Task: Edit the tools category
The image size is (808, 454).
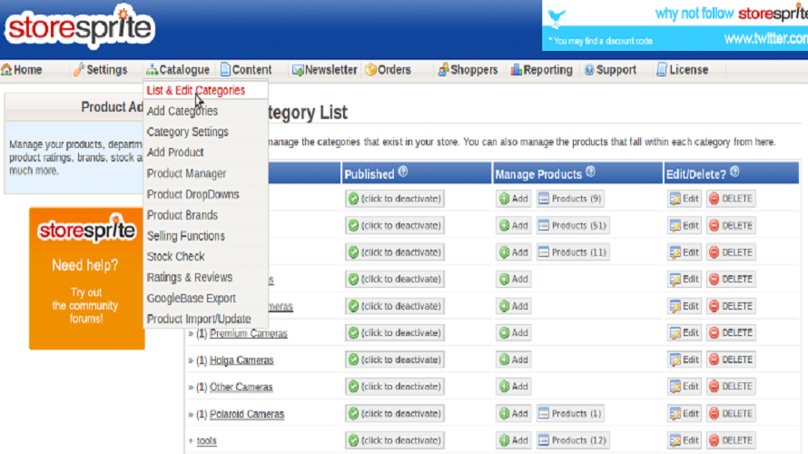Action: [685, 440]
